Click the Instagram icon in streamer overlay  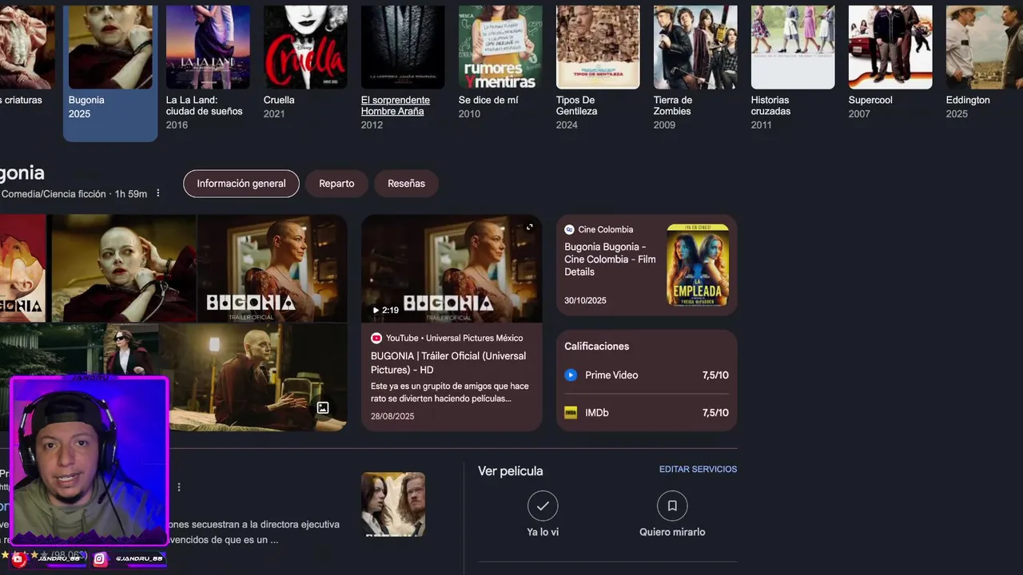(100, 560)
